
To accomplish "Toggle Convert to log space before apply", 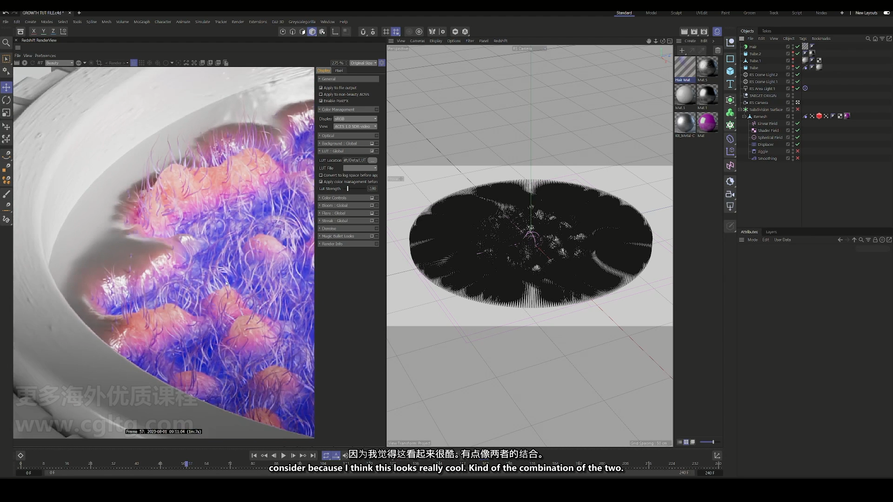I will pyautogui.click(x=321, y=175).
